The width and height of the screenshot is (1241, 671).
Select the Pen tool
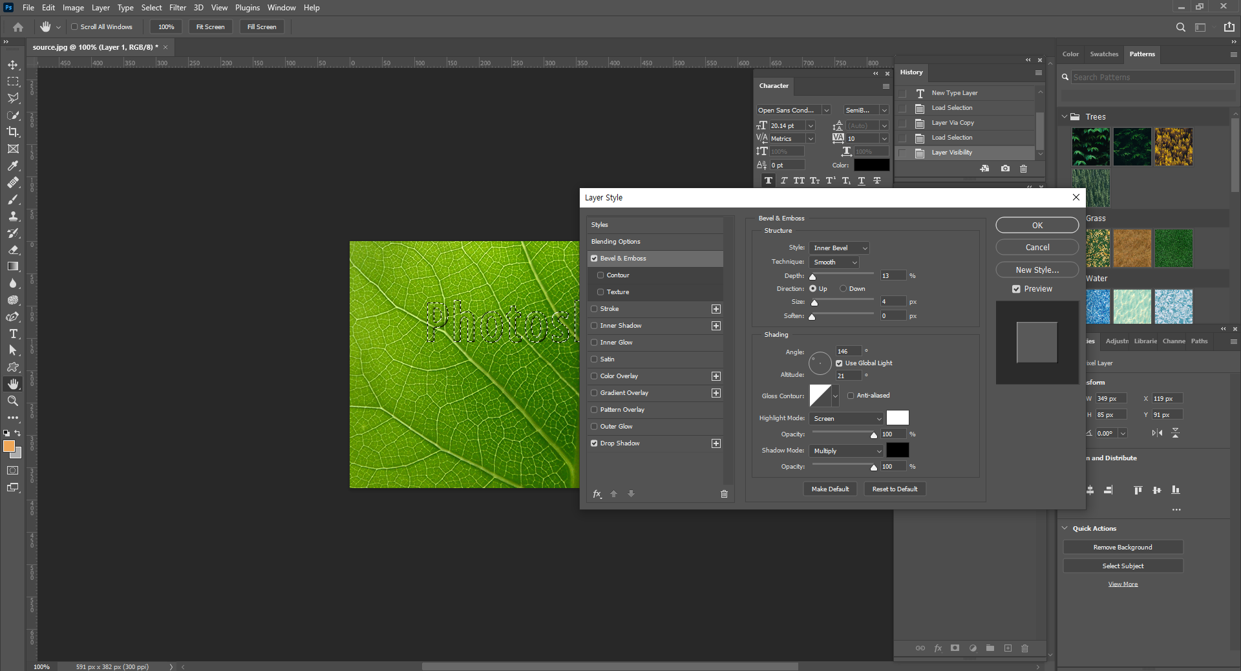pos(13,317)
